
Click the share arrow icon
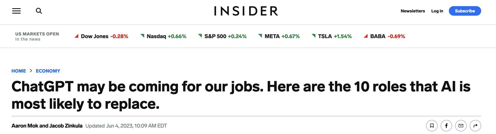(x=475, y=126)
